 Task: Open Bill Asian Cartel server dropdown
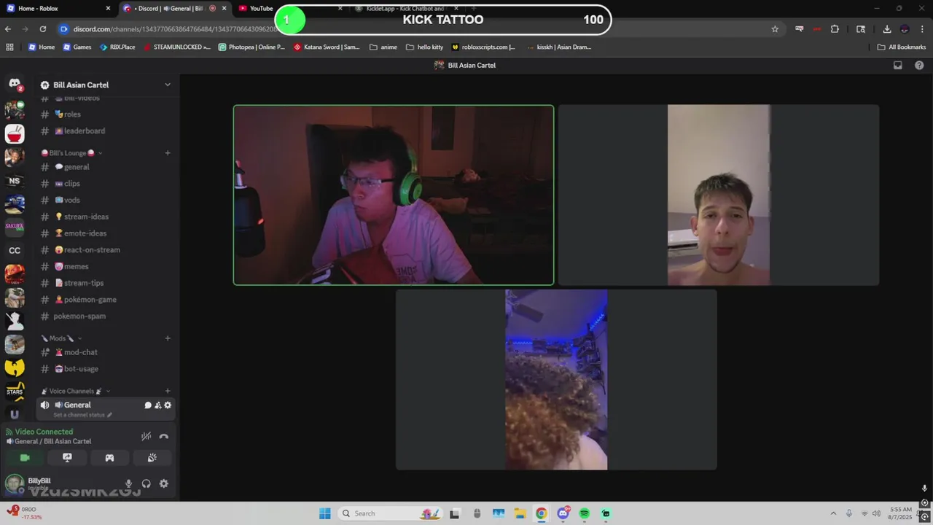point(168,85)
